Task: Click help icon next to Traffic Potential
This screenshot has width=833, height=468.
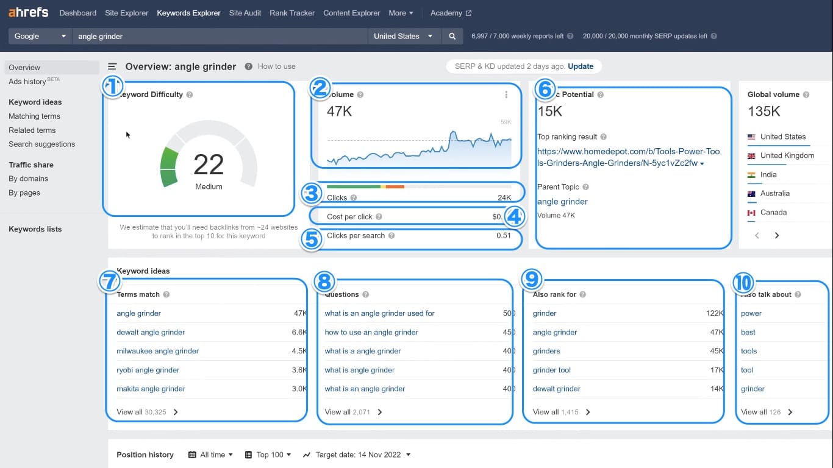Action: (601, 94)
